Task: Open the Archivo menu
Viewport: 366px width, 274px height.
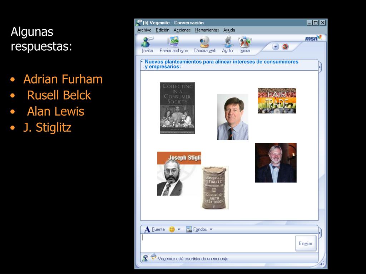Action: (144, 30)
